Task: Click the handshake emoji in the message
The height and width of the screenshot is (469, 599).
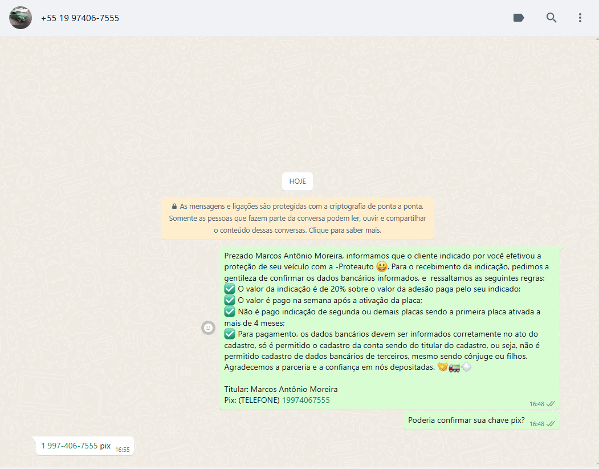Action: click(442, 367)
